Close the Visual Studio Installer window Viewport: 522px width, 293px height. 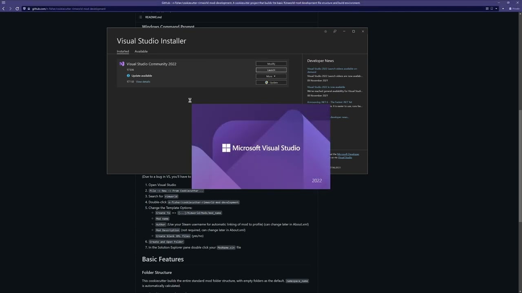click(363, 31)
